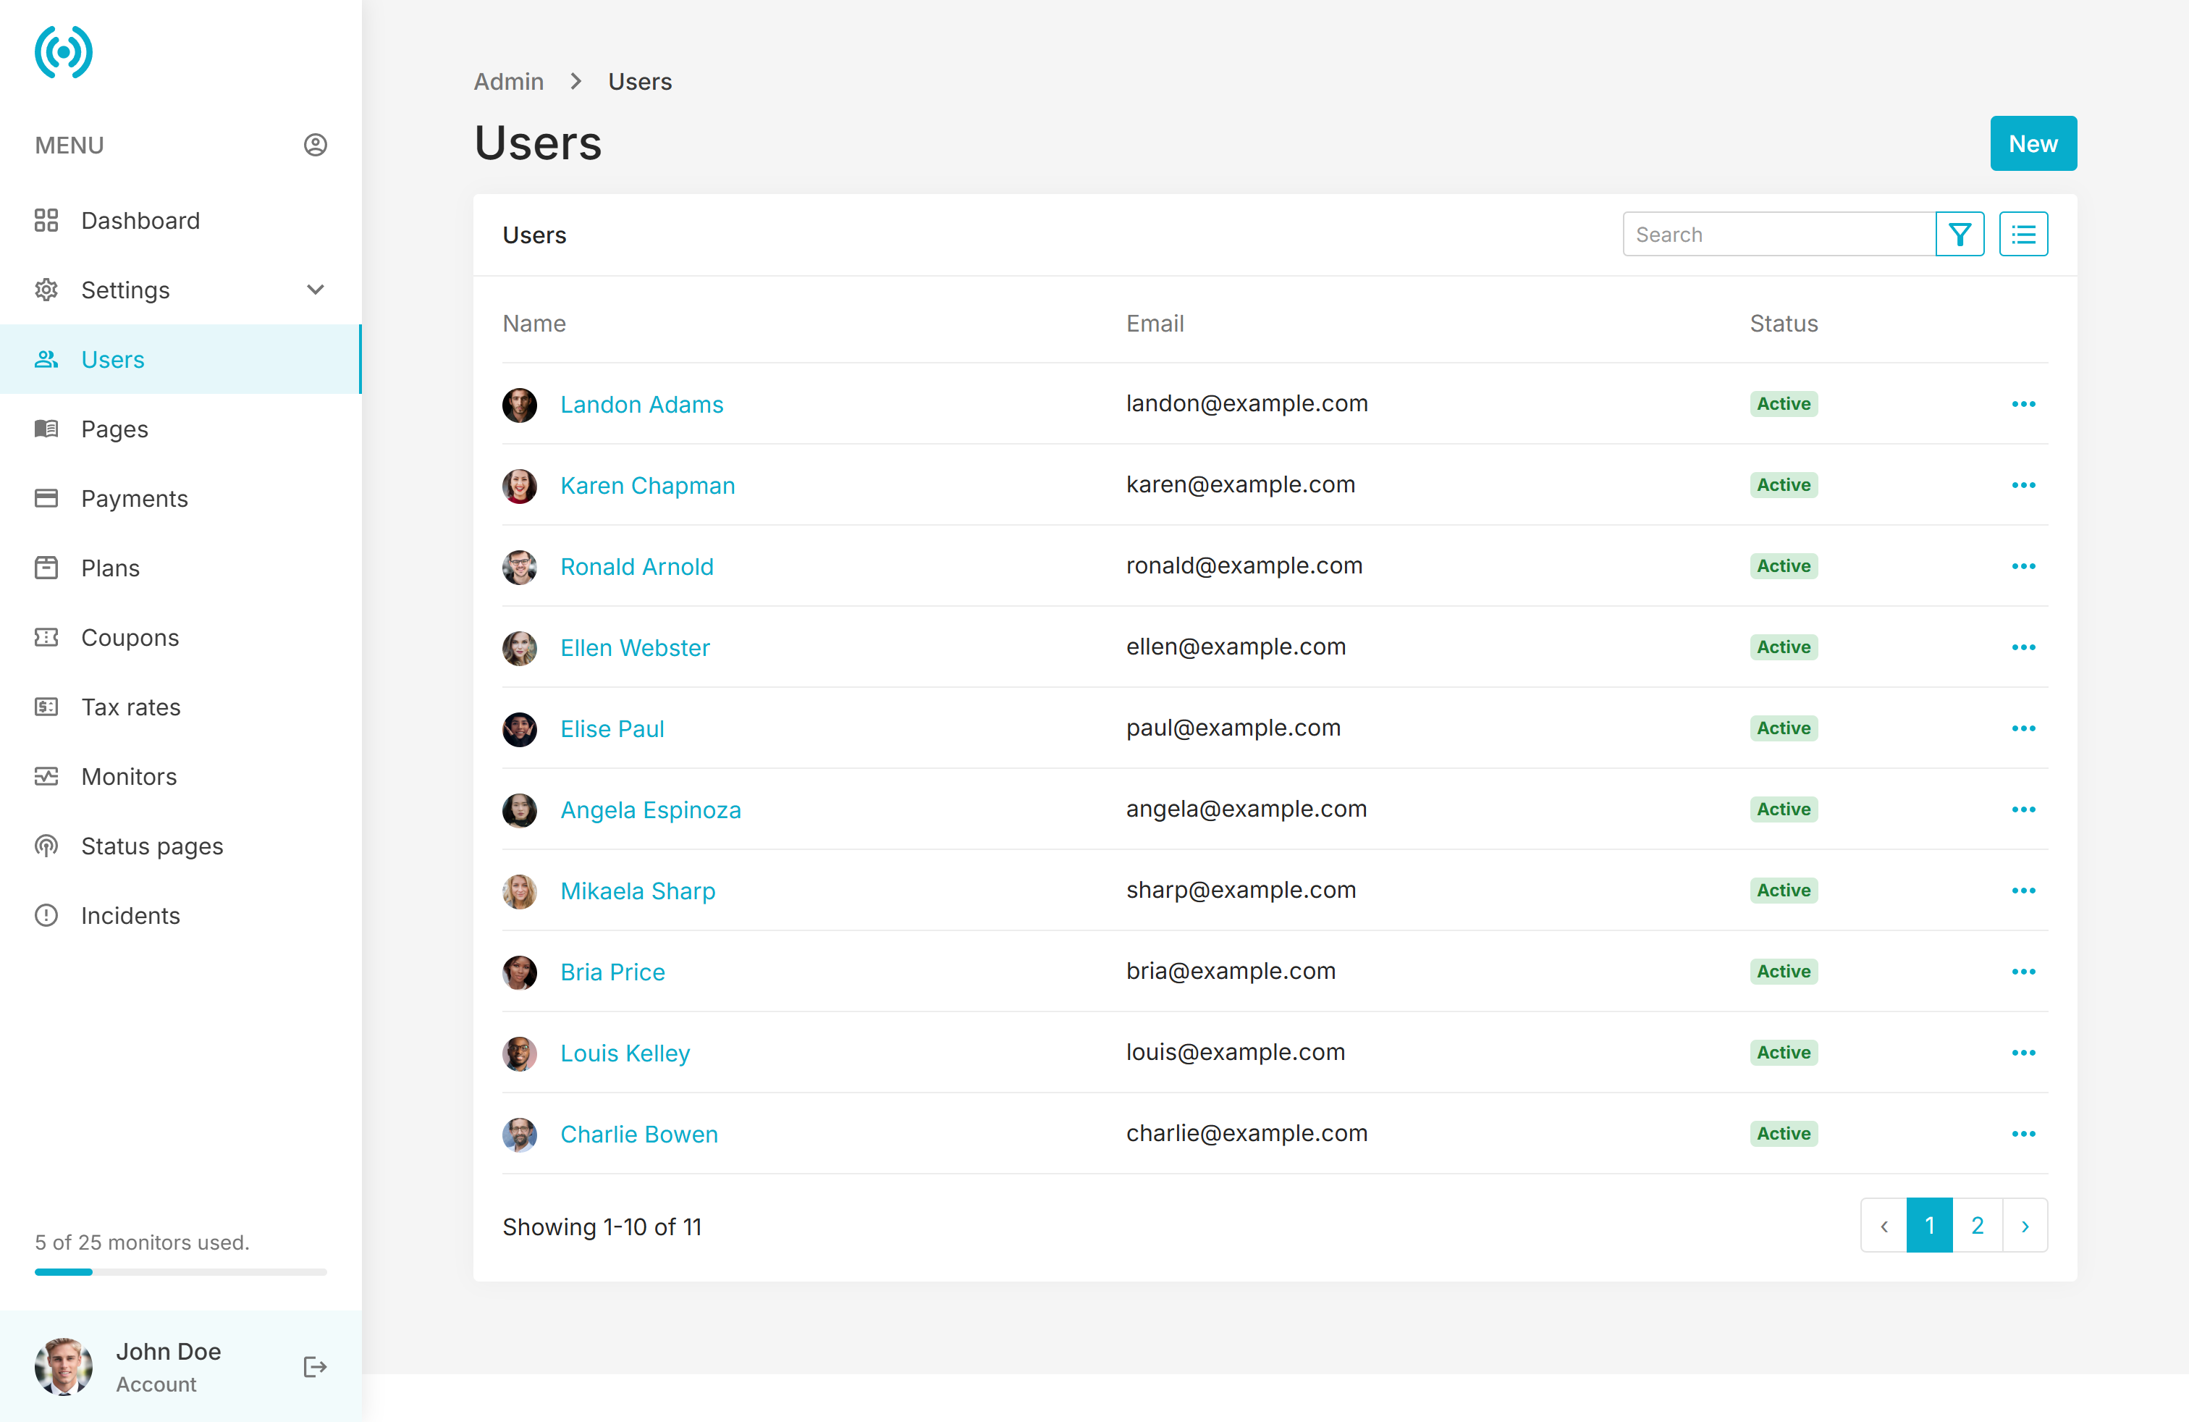
Task: Click the Monitors icon in the sidebar
Action: pos(46,776)
